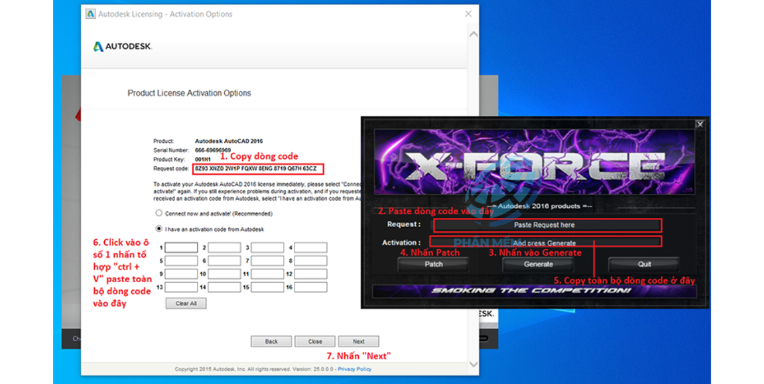Open the Privacy Policy link
The image size is (764, 384).
coord(354,369)
